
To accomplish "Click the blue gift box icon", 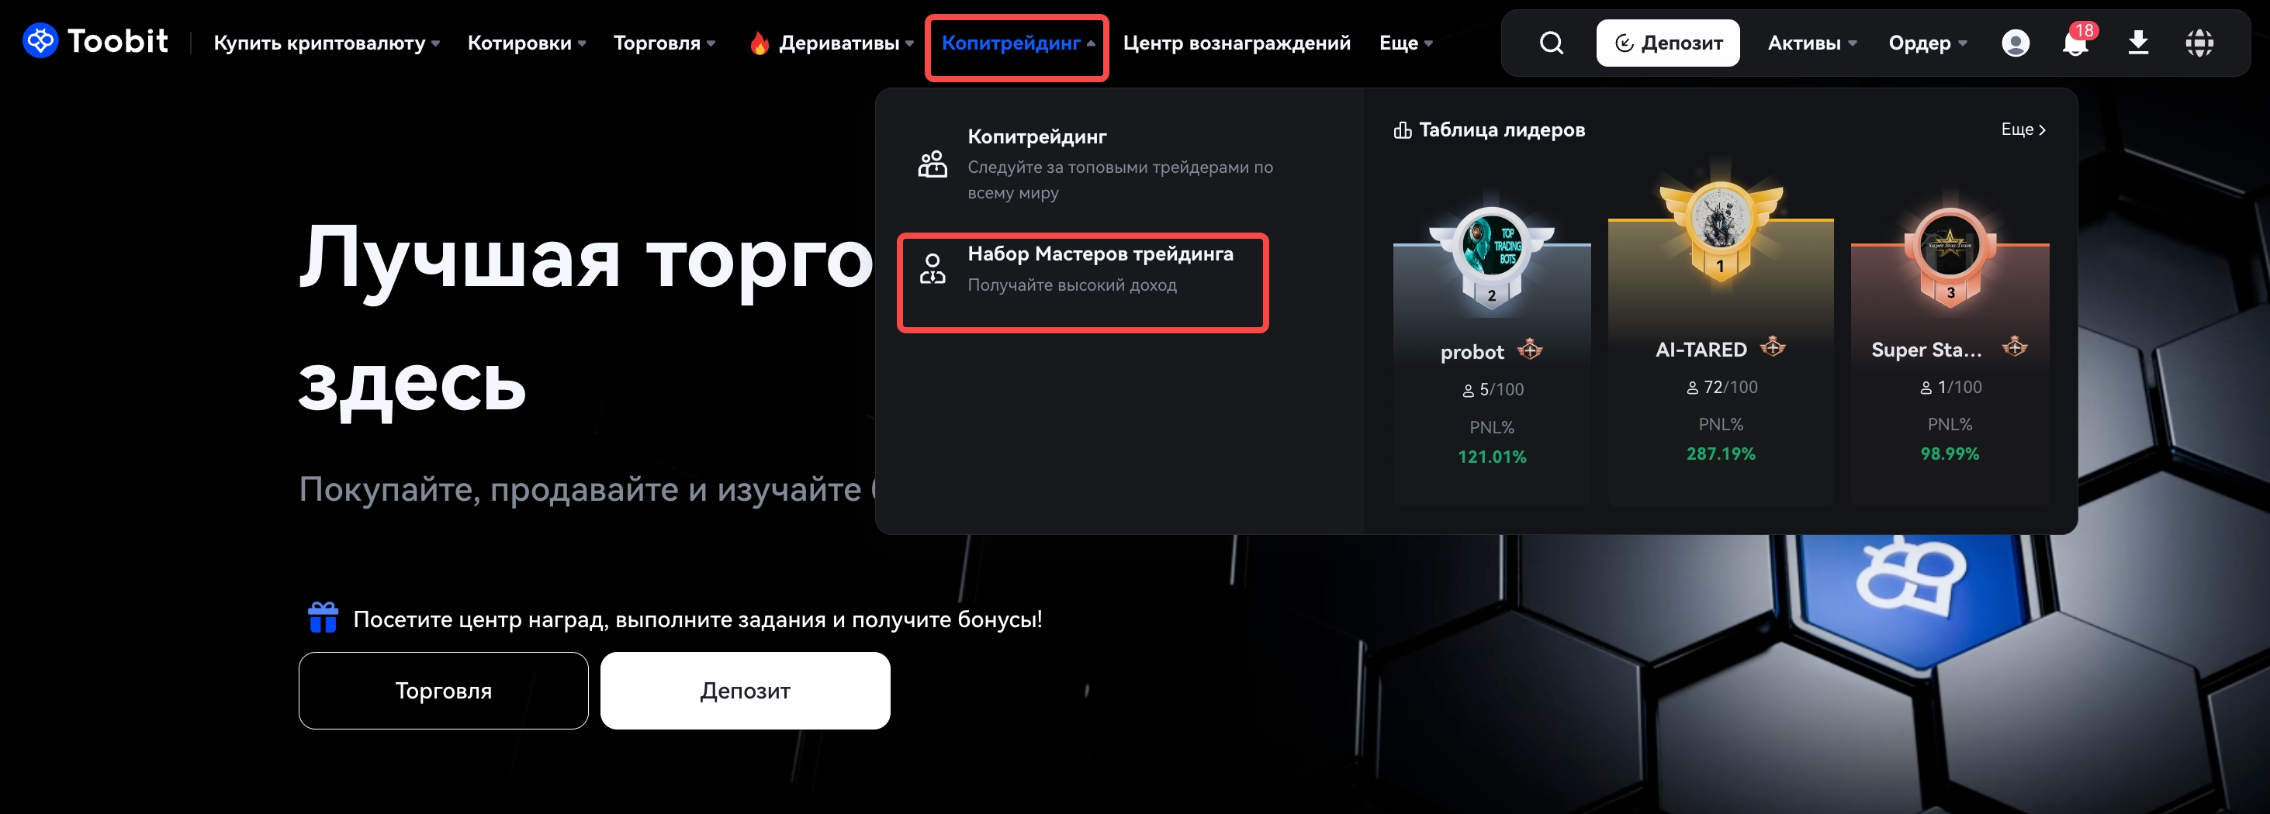I will pyautogui.click(x=323, y=618).
